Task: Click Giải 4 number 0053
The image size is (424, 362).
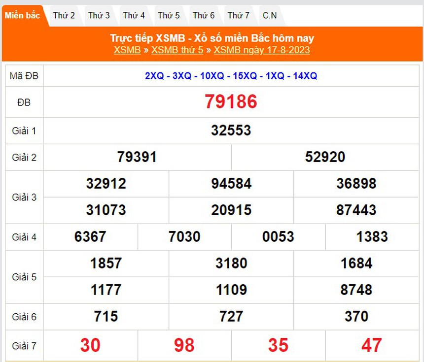Action: [x=277, y=236]
